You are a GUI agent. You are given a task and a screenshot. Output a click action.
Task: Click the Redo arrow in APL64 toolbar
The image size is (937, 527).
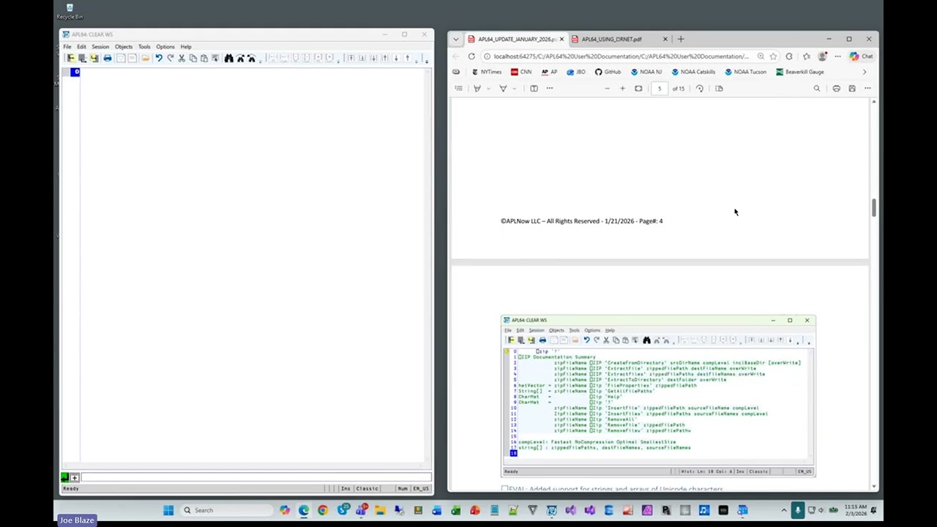pyautogui.click(x=170, y=58)
